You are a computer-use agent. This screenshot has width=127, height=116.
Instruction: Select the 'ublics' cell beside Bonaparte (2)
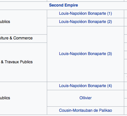tap(23, 22)
